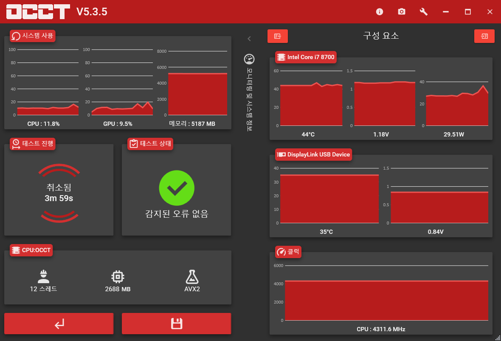Click the 시스템 사용 panel label

pyautogui.click(x=33, y=36)
